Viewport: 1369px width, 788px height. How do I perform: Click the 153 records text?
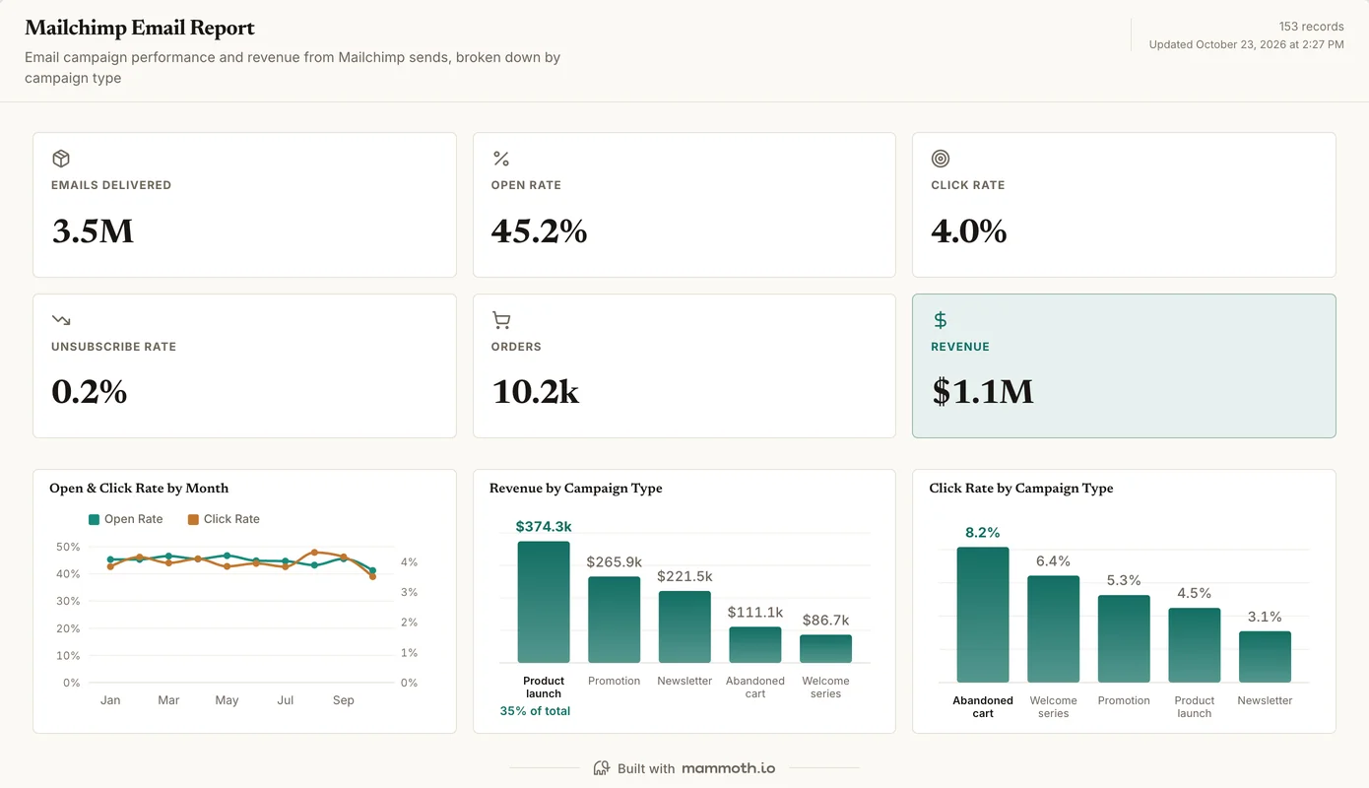click(1311, 27)
